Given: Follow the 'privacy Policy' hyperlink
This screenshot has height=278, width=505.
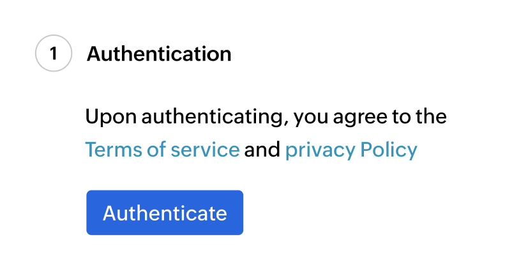Looking at the screenshot, I should point(351,150).
